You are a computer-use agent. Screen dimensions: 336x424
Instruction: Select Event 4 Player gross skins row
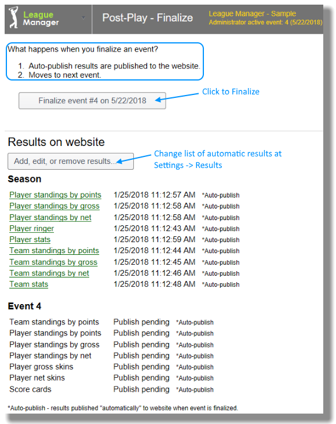tap(111, 367)
